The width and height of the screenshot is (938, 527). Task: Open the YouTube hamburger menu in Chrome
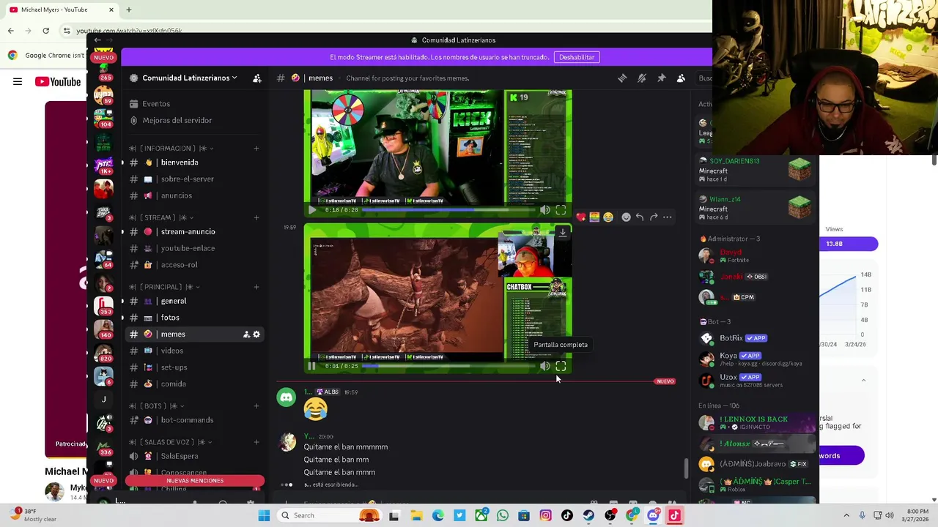(18, 82)
